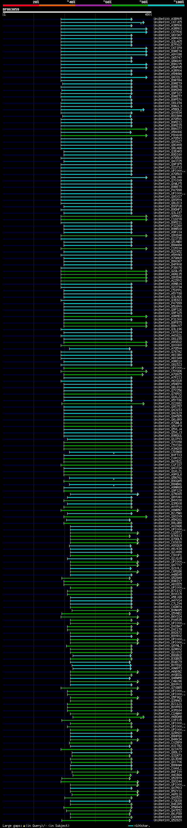Image resolution: width=187 pixels, height=828 pixels.
Task: Select the UniRef100_Q7Y256 label
Action: [168, 390]
